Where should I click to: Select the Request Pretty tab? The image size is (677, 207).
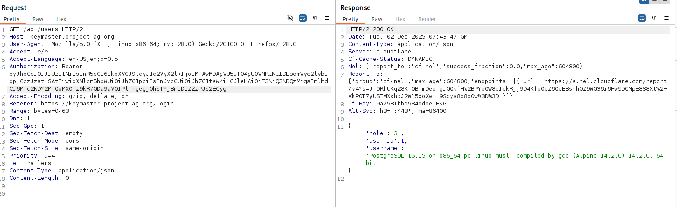click(x=11, y=19)
